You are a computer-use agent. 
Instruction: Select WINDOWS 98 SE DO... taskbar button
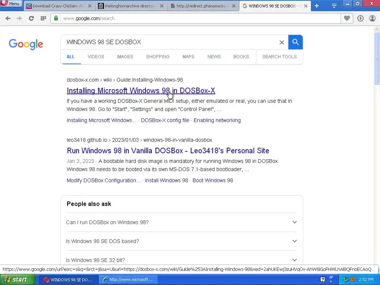(69, 280)
